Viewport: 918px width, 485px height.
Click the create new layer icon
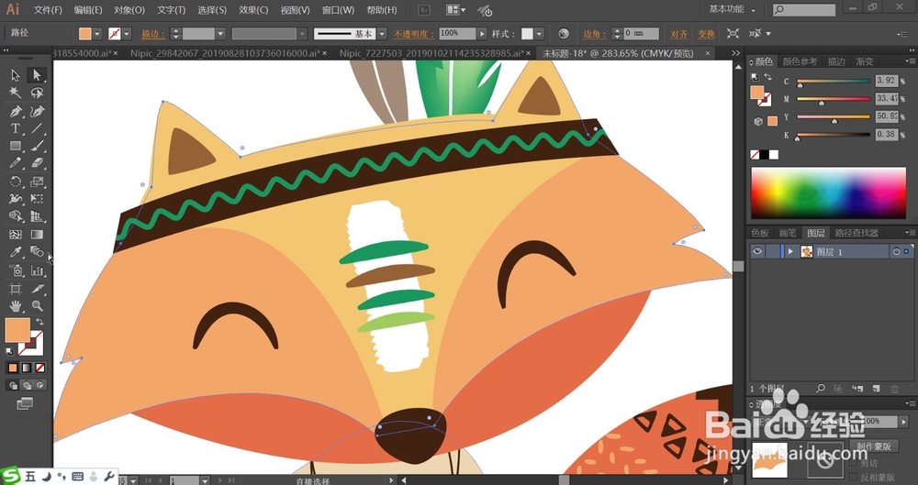876,389
